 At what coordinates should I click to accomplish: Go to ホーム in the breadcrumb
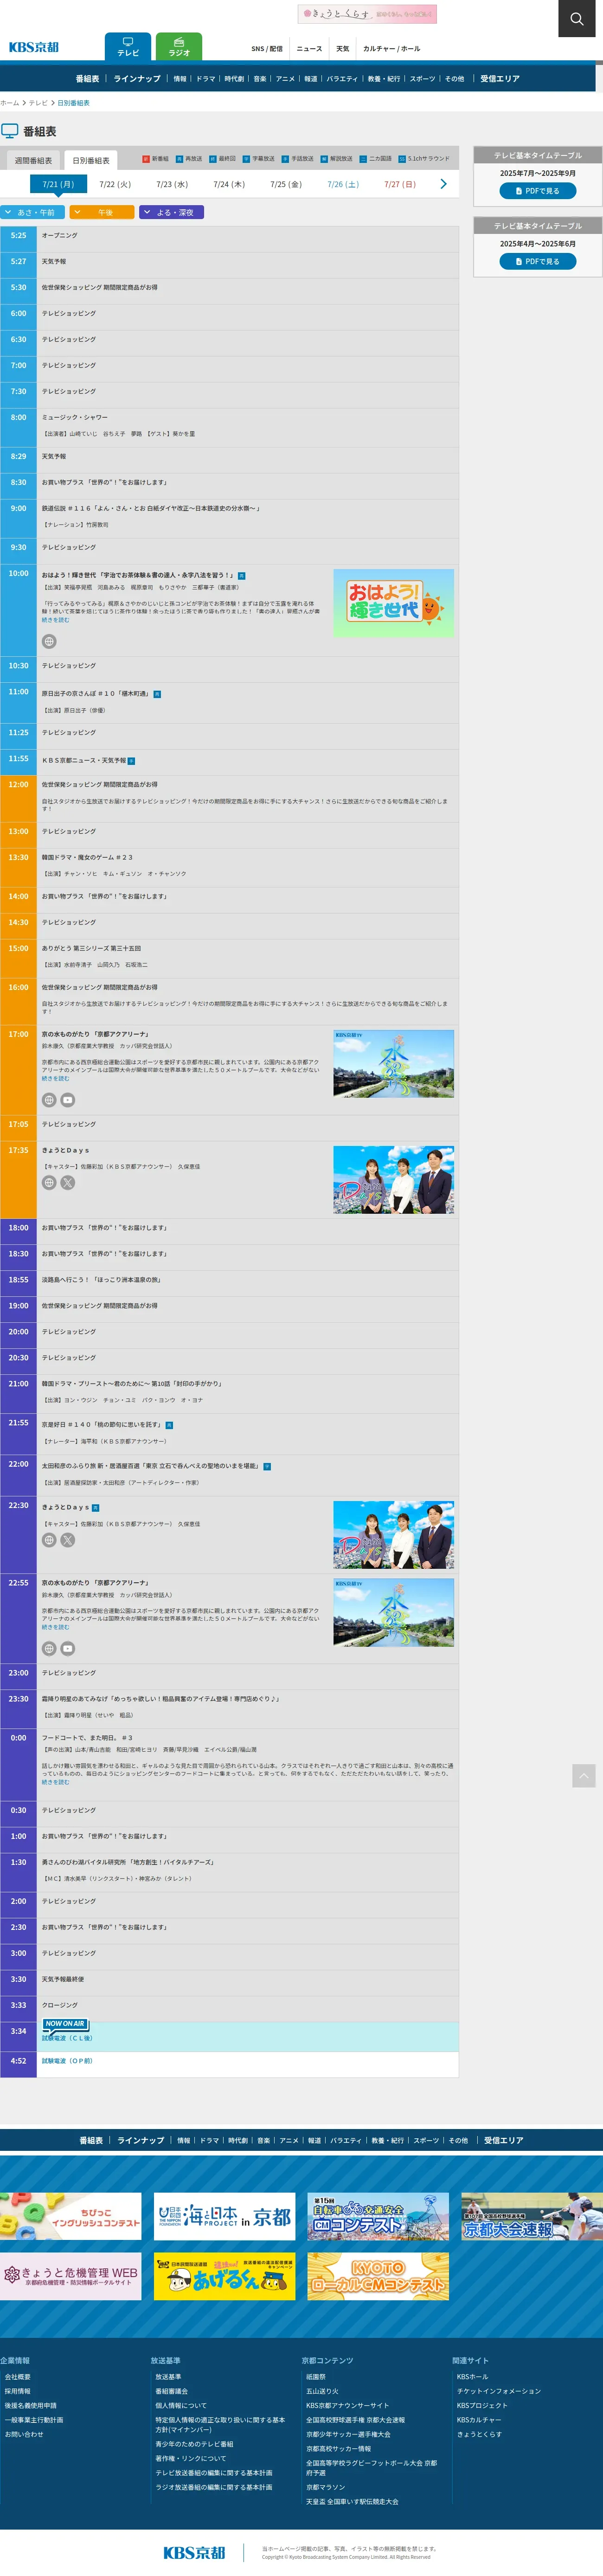(x=10, y=103)
